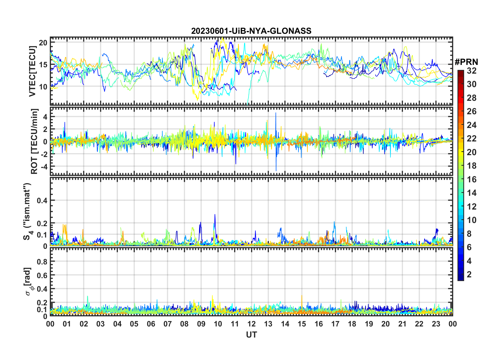Screen dimensions: 503x351
Task: Click the colorbar tick label 16
Action: [x=472, y=179]
